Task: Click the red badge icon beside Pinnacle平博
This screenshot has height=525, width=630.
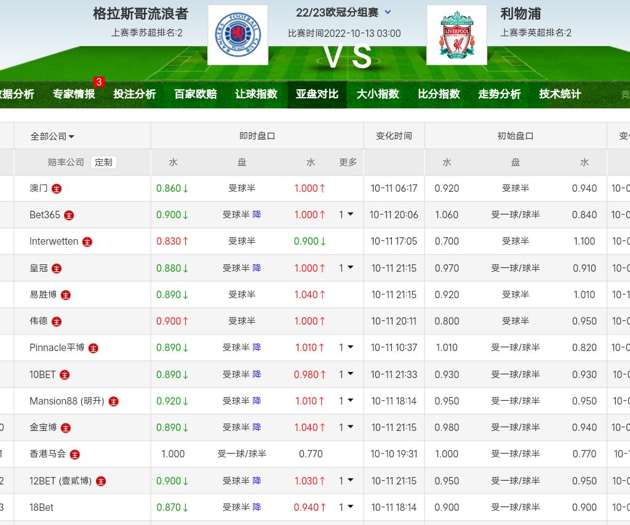Action: [93, 348]
